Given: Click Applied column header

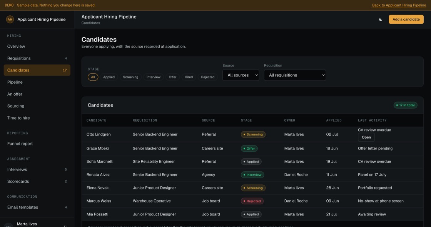Looking at the screenshot, I should click(334, 120).
